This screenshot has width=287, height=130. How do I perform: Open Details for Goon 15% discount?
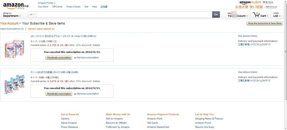pyautogui.click(x=96, y=81)
